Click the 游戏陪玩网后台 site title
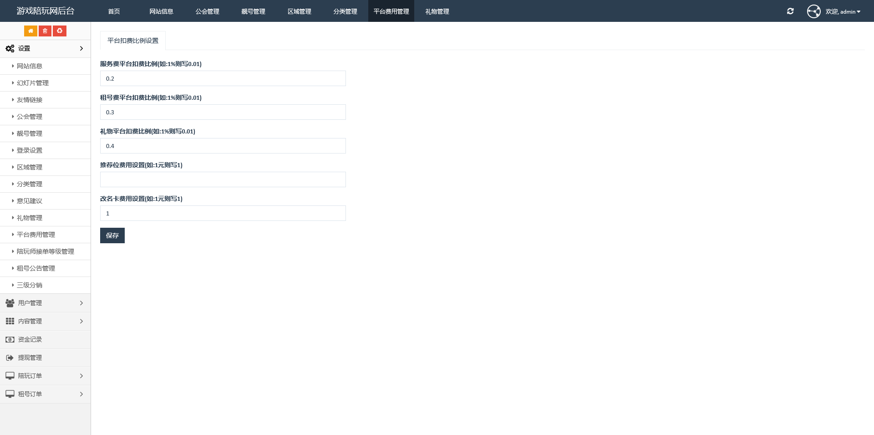874x435 pixels. [x=46, y=11]
